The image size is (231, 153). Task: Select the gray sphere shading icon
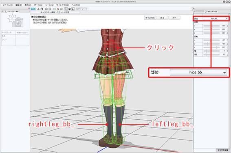coord(73,9)
